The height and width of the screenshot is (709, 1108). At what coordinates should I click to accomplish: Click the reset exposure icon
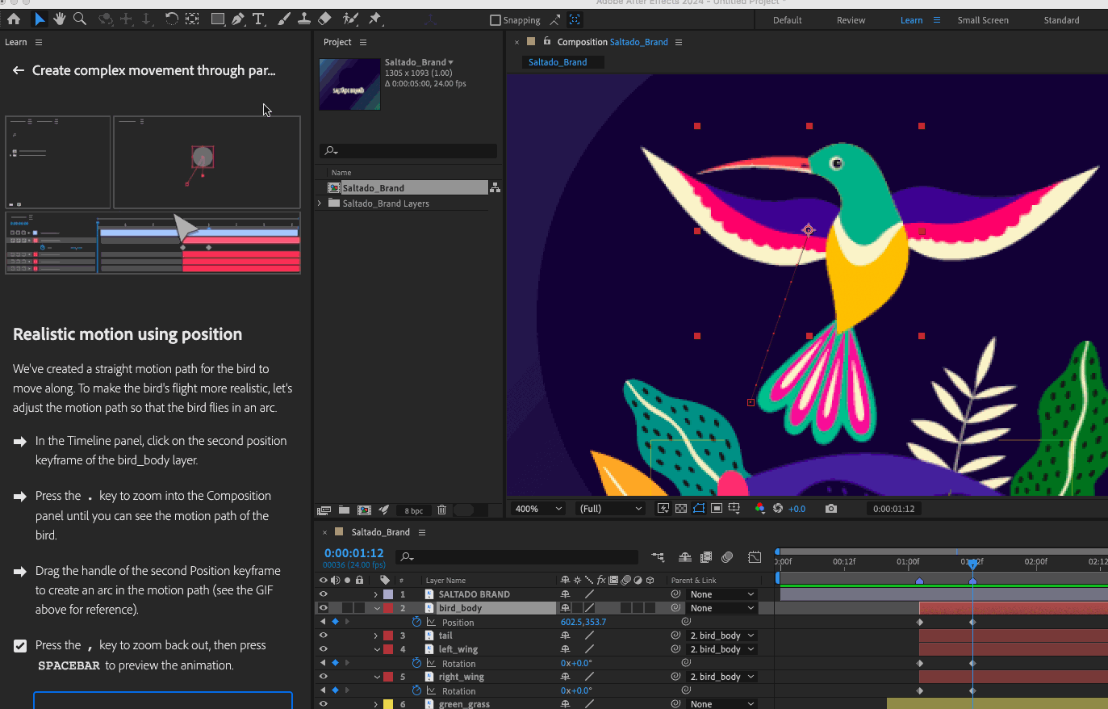pos(778,509)
